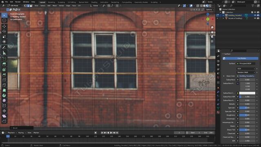Open the Random Walk subsurface dropdown
The width and height of the screenshot is (261, 147).
(246, 72)
